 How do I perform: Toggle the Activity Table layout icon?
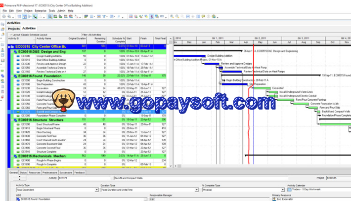tap(19, 17)
